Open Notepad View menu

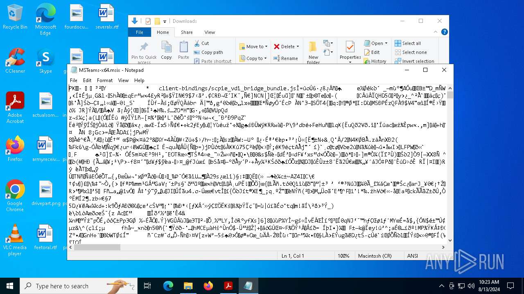tap(123, 80)
